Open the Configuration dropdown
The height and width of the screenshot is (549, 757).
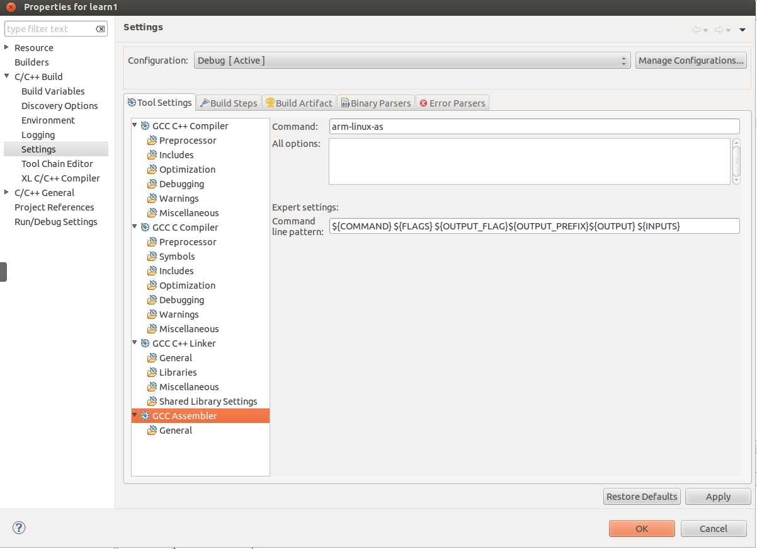tap(412, 61)
